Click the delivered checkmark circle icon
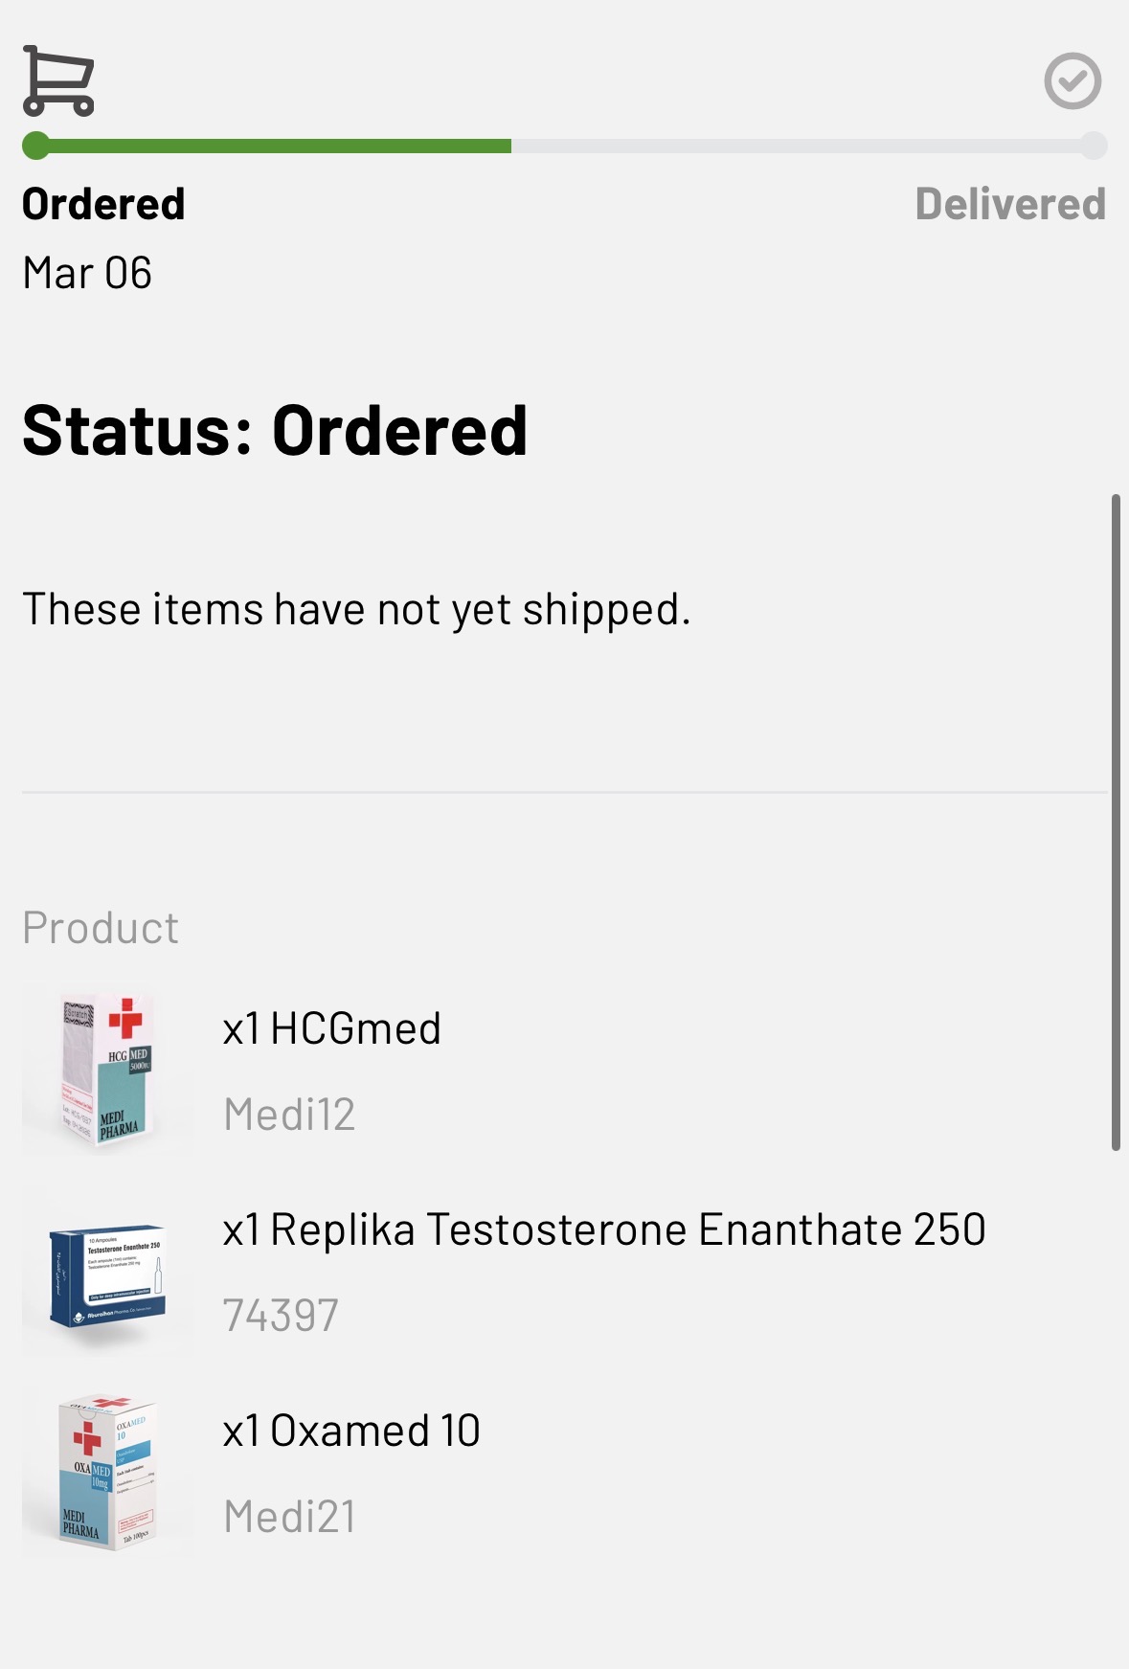The height and width of the screenshot is (1669, 1129). [x=1073, y=81]
